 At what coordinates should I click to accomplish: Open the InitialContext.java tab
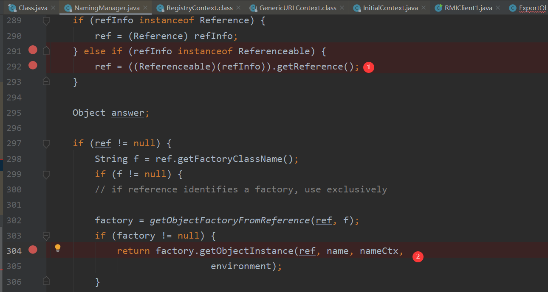click(x=390, y=8)
